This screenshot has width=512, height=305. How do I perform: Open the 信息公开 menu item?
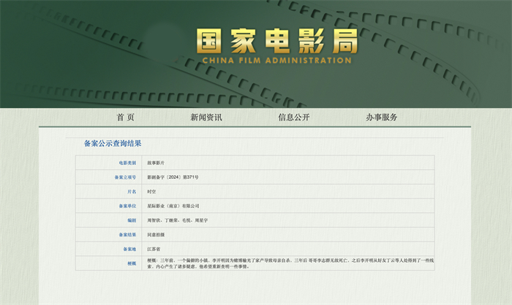[x=294, y=117]
